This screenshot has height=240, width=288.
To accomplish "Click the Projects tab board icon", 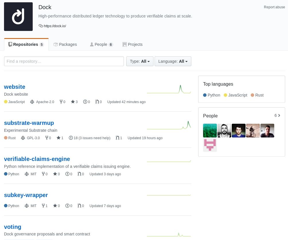I will coord(124,44).
